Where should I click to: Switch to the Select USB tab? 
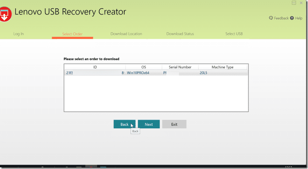pyautogui.click(x=234, y=34)
